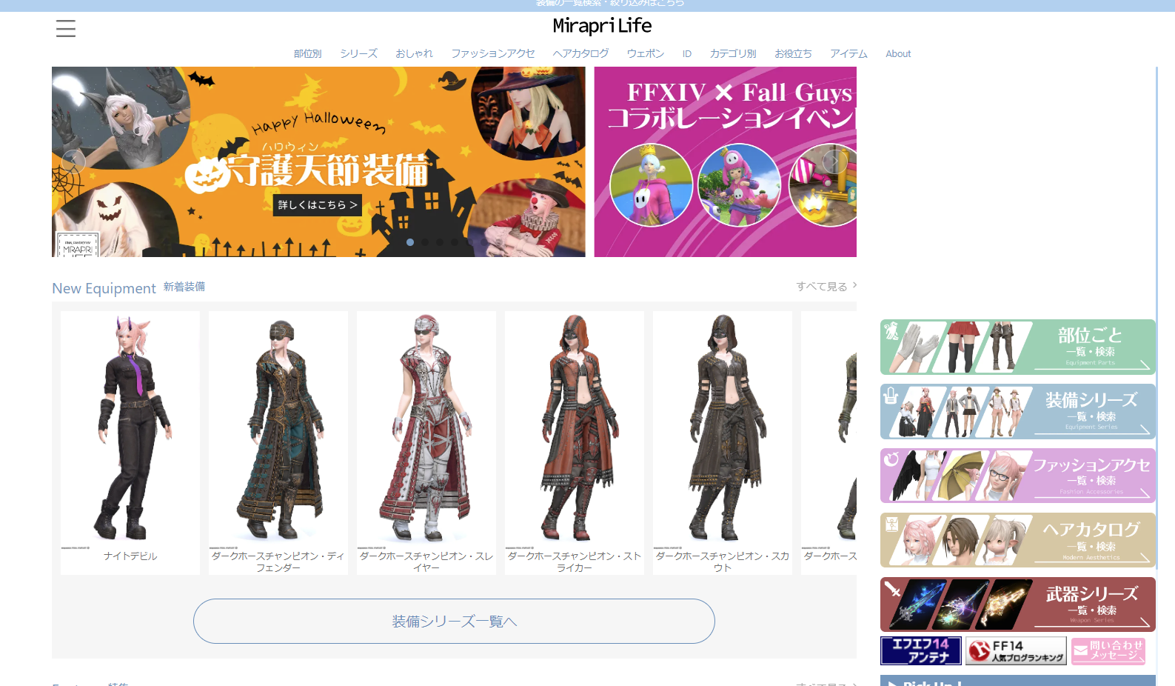Click the 問い合わせ メッセージ mail badge
Screen dimensions: 1175x686
(1108, 651)
